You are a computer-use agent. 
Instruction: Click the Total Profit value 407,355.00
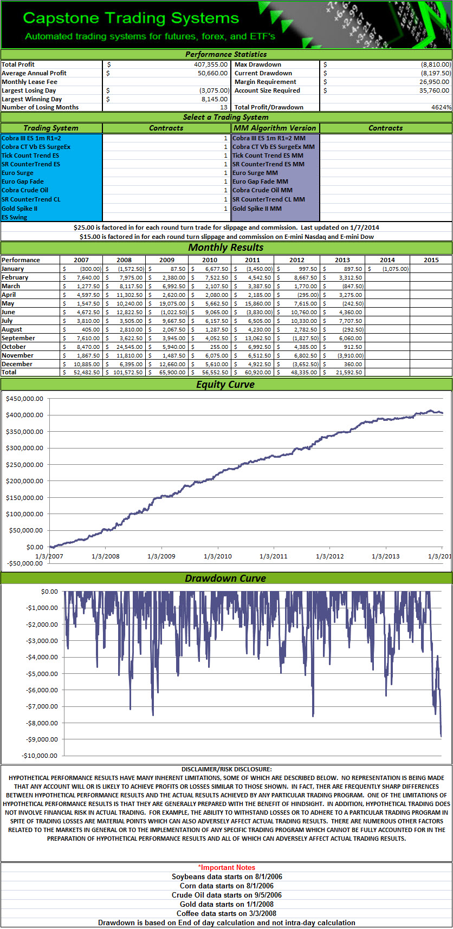211,64
